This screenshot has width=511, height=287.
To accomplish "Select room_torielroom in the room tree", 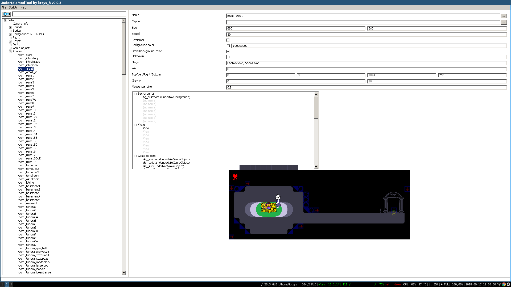I will coord(28,176).
